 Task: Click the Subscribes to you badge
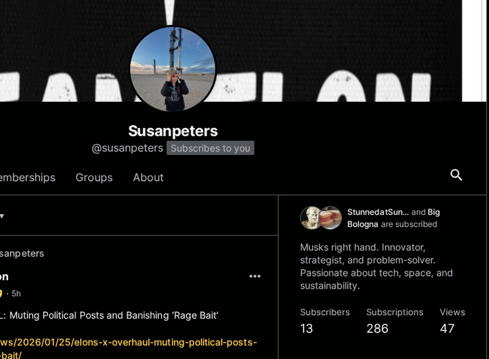[210, 148]
